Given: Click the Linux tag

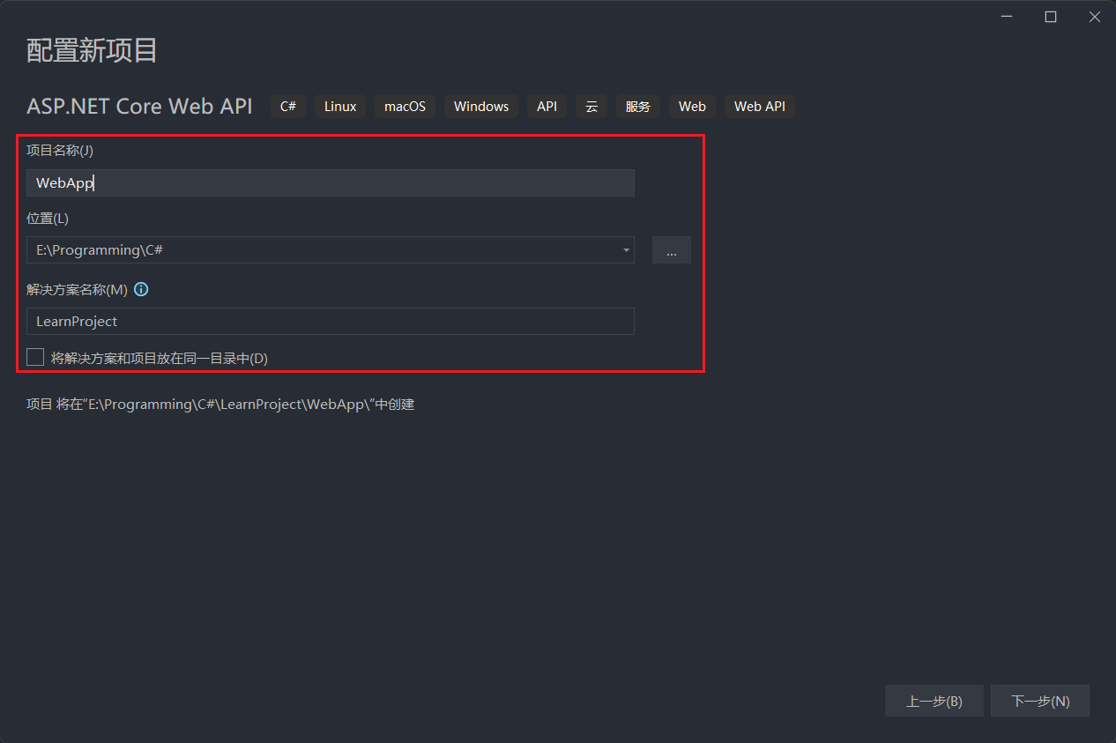Looking at the screenshot, I should pos(340,107).
